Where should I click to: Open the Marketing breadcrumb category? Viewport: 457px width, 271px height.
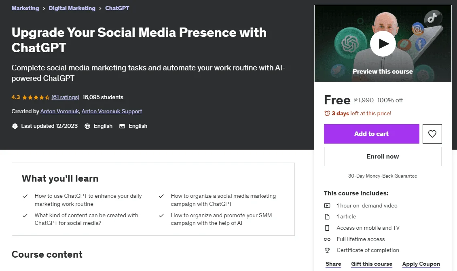point(25,8)
